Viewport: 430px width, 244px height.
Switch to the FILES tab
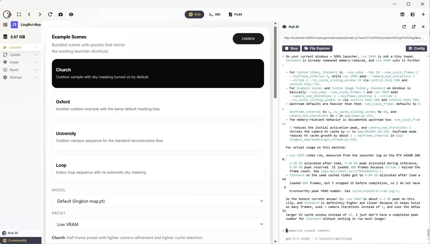pos(235,14)
